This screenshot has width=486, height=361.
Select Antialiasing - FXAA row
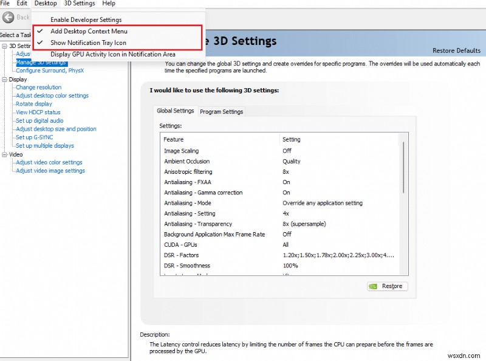click(x=279, y=182)
